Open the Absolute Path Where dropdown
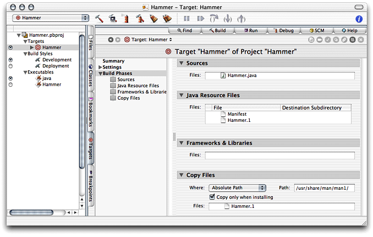This screenshot has height=237, width=373. pos(237,188)
